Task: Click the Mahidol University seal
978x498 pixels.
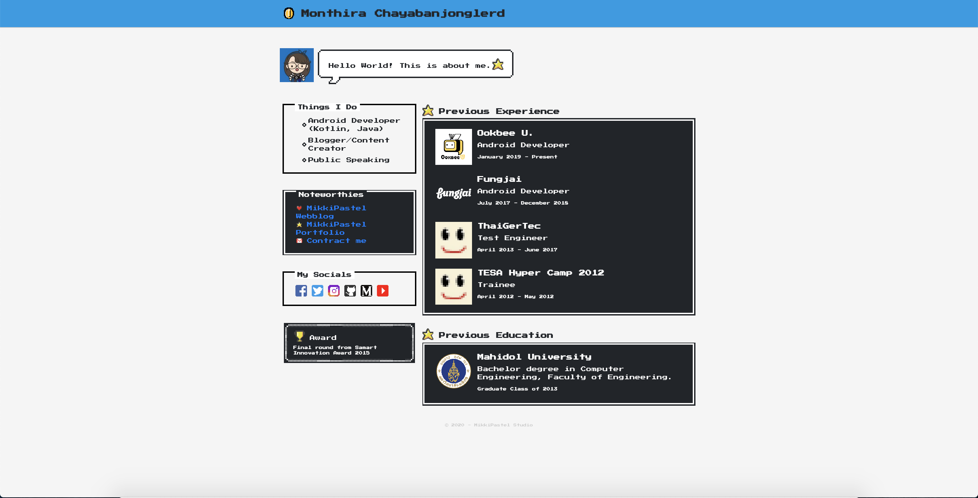Action: (453, 371)
